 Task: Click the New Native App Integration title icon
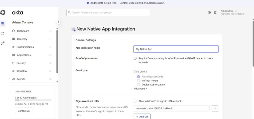73,29
